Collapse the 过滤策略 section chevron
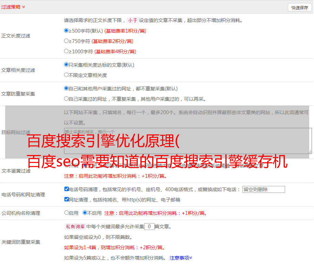Viewport: 314px width, 264px height. pyautogui.click(x=23, y=7)
